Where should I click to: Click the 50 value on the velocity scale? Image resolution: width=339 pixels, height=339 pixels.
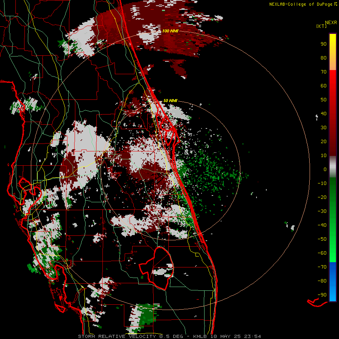(324, 100)
